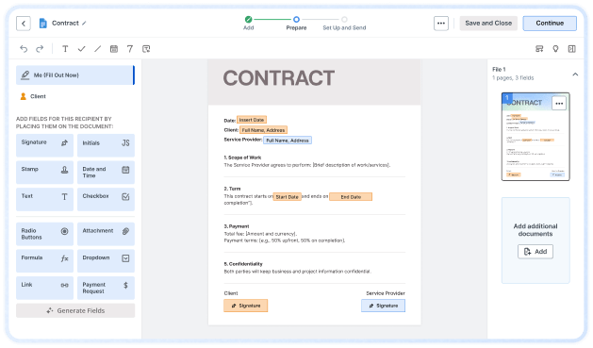Click the blue Service Provider Full Name field
Viewport: 593px width, 348px height.
[x=288, y=140]
